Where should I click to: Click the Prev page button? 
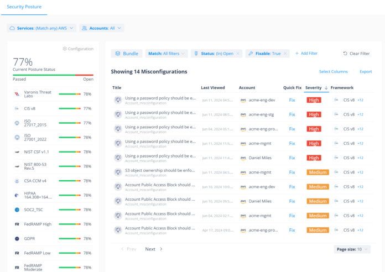129,249
